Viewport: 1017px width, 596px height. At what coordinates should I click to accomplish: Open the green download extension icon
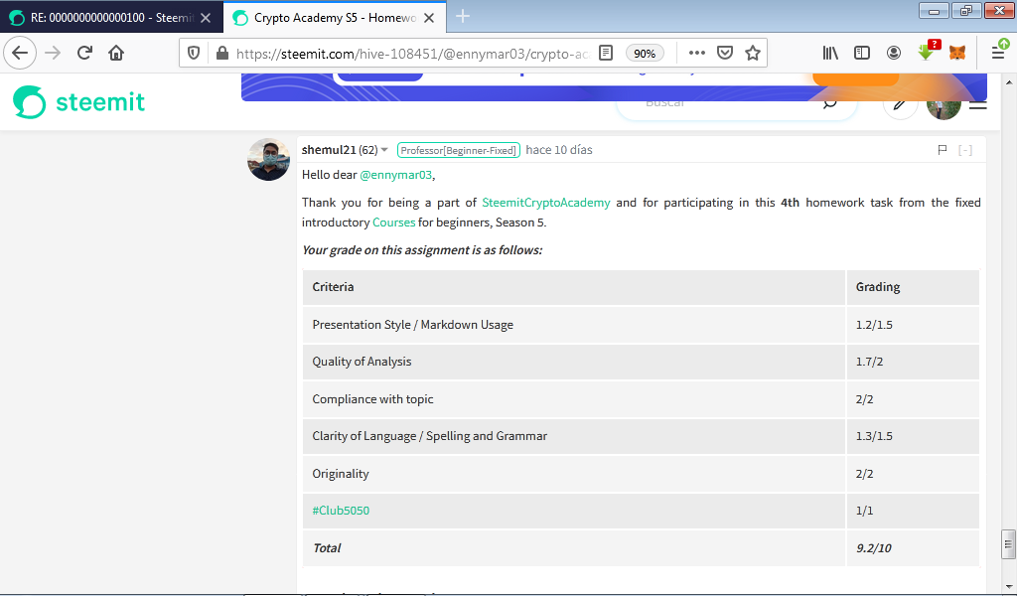click(x=929, y=51)
